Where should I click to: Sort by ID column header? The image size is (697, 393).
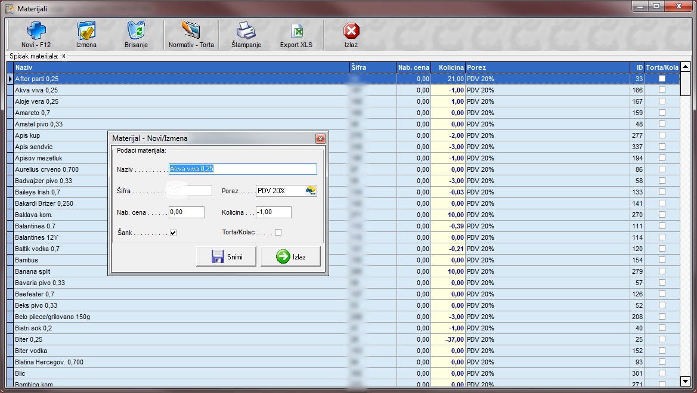[x=637, y=67]
